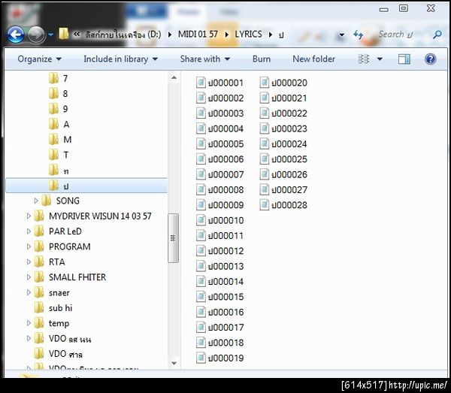Image resolution: width=451 pixels, height=393 pixels.
Task: Select the MIDI 01 57 breadcrumb
Action: [198, 35]
